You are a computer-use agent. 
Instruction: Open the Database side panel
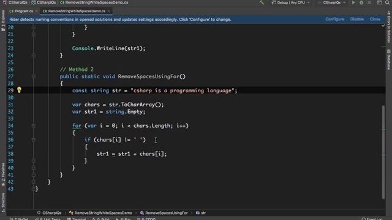[x=388, y=59]
